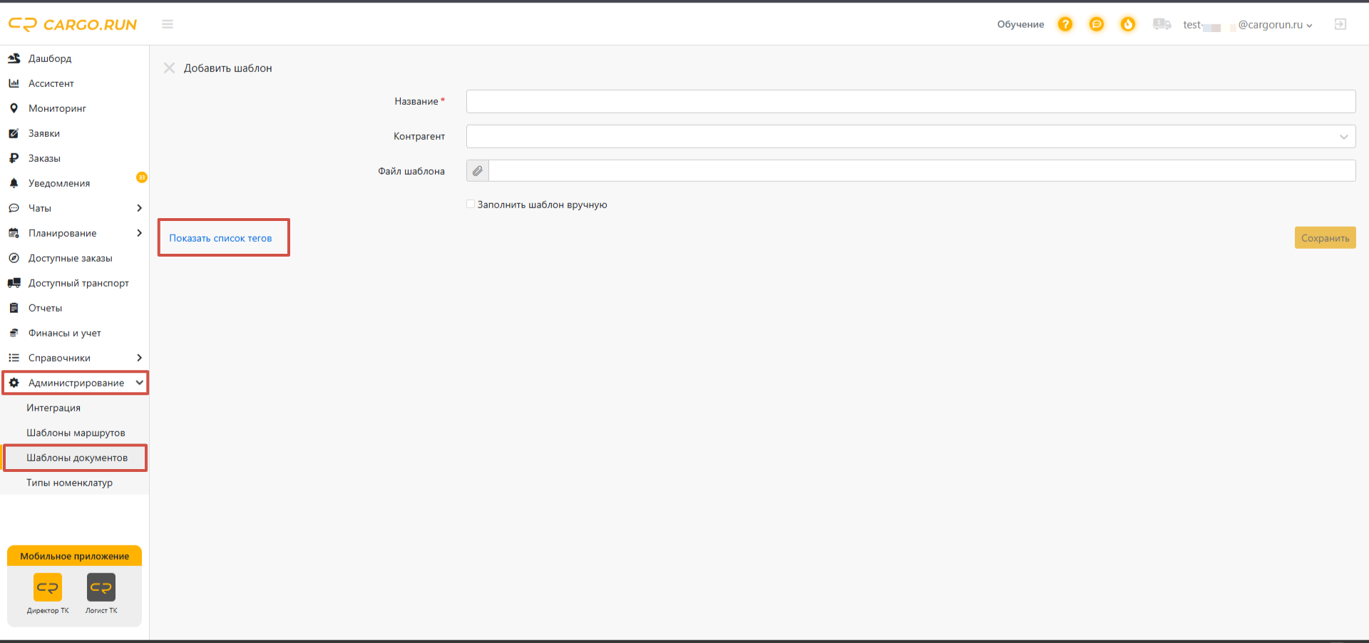Click the Уведомления bell icon

tap(14, 183)
